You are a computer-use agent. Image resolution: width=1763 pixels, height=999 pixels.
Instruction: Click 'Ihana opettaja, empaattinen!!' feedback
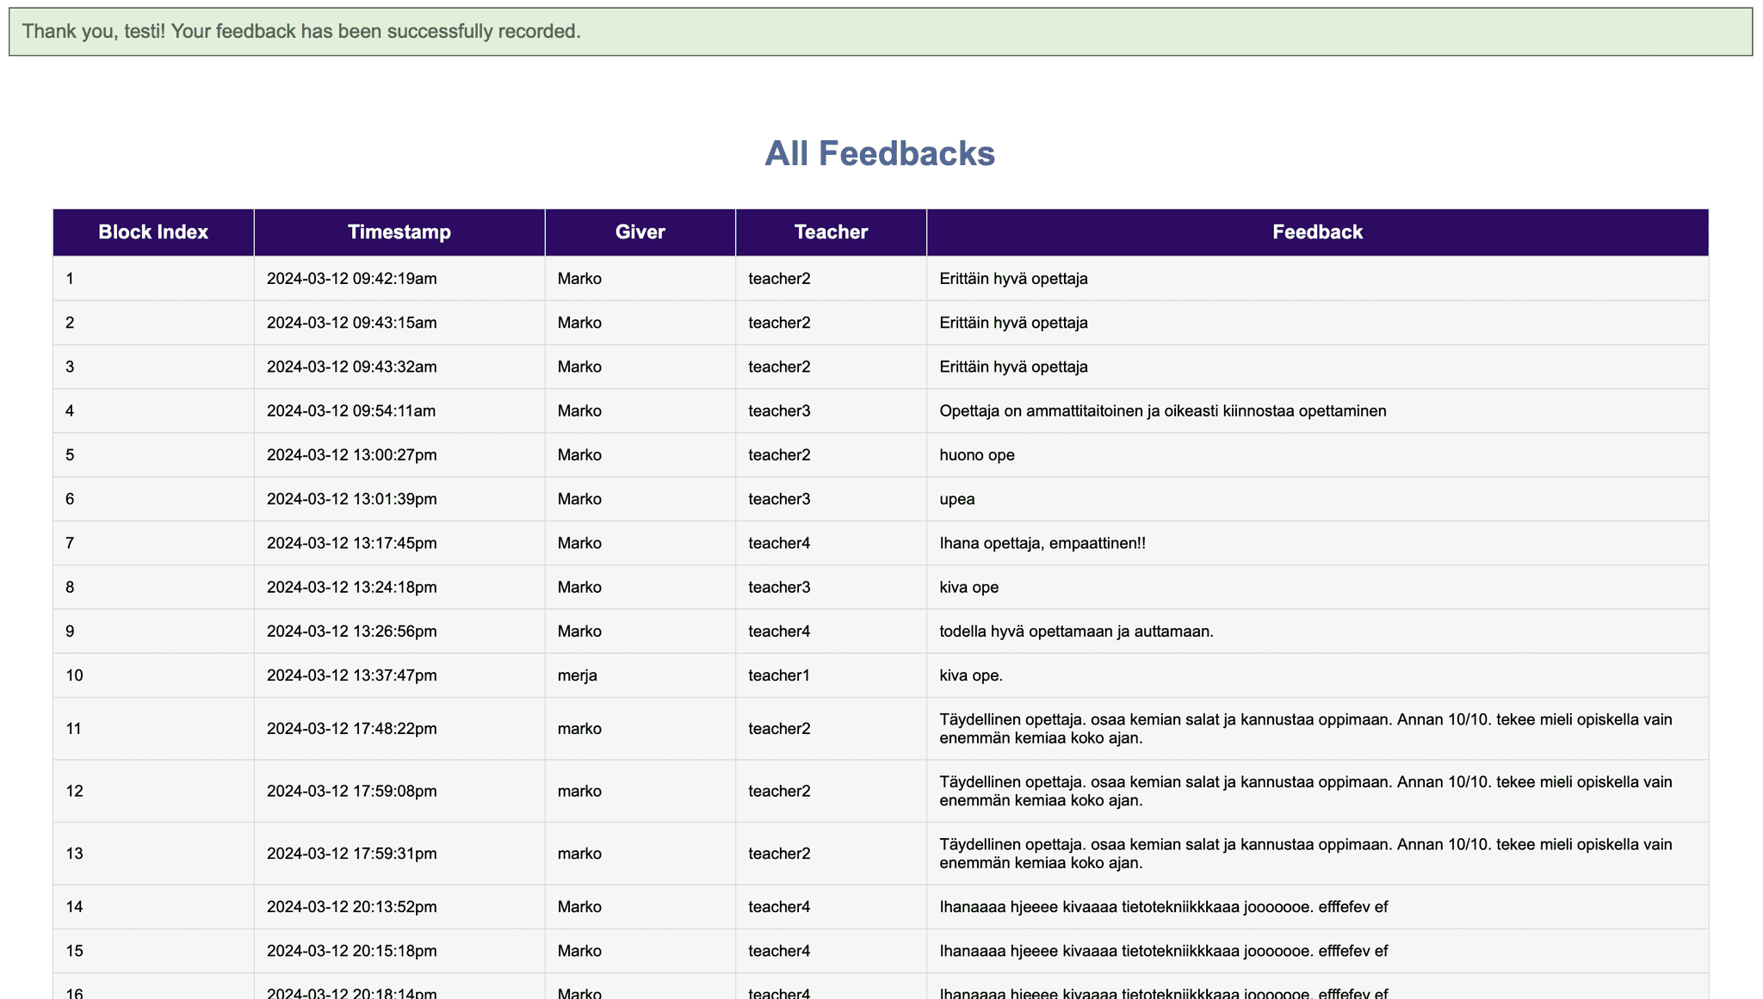(1042, 544)
